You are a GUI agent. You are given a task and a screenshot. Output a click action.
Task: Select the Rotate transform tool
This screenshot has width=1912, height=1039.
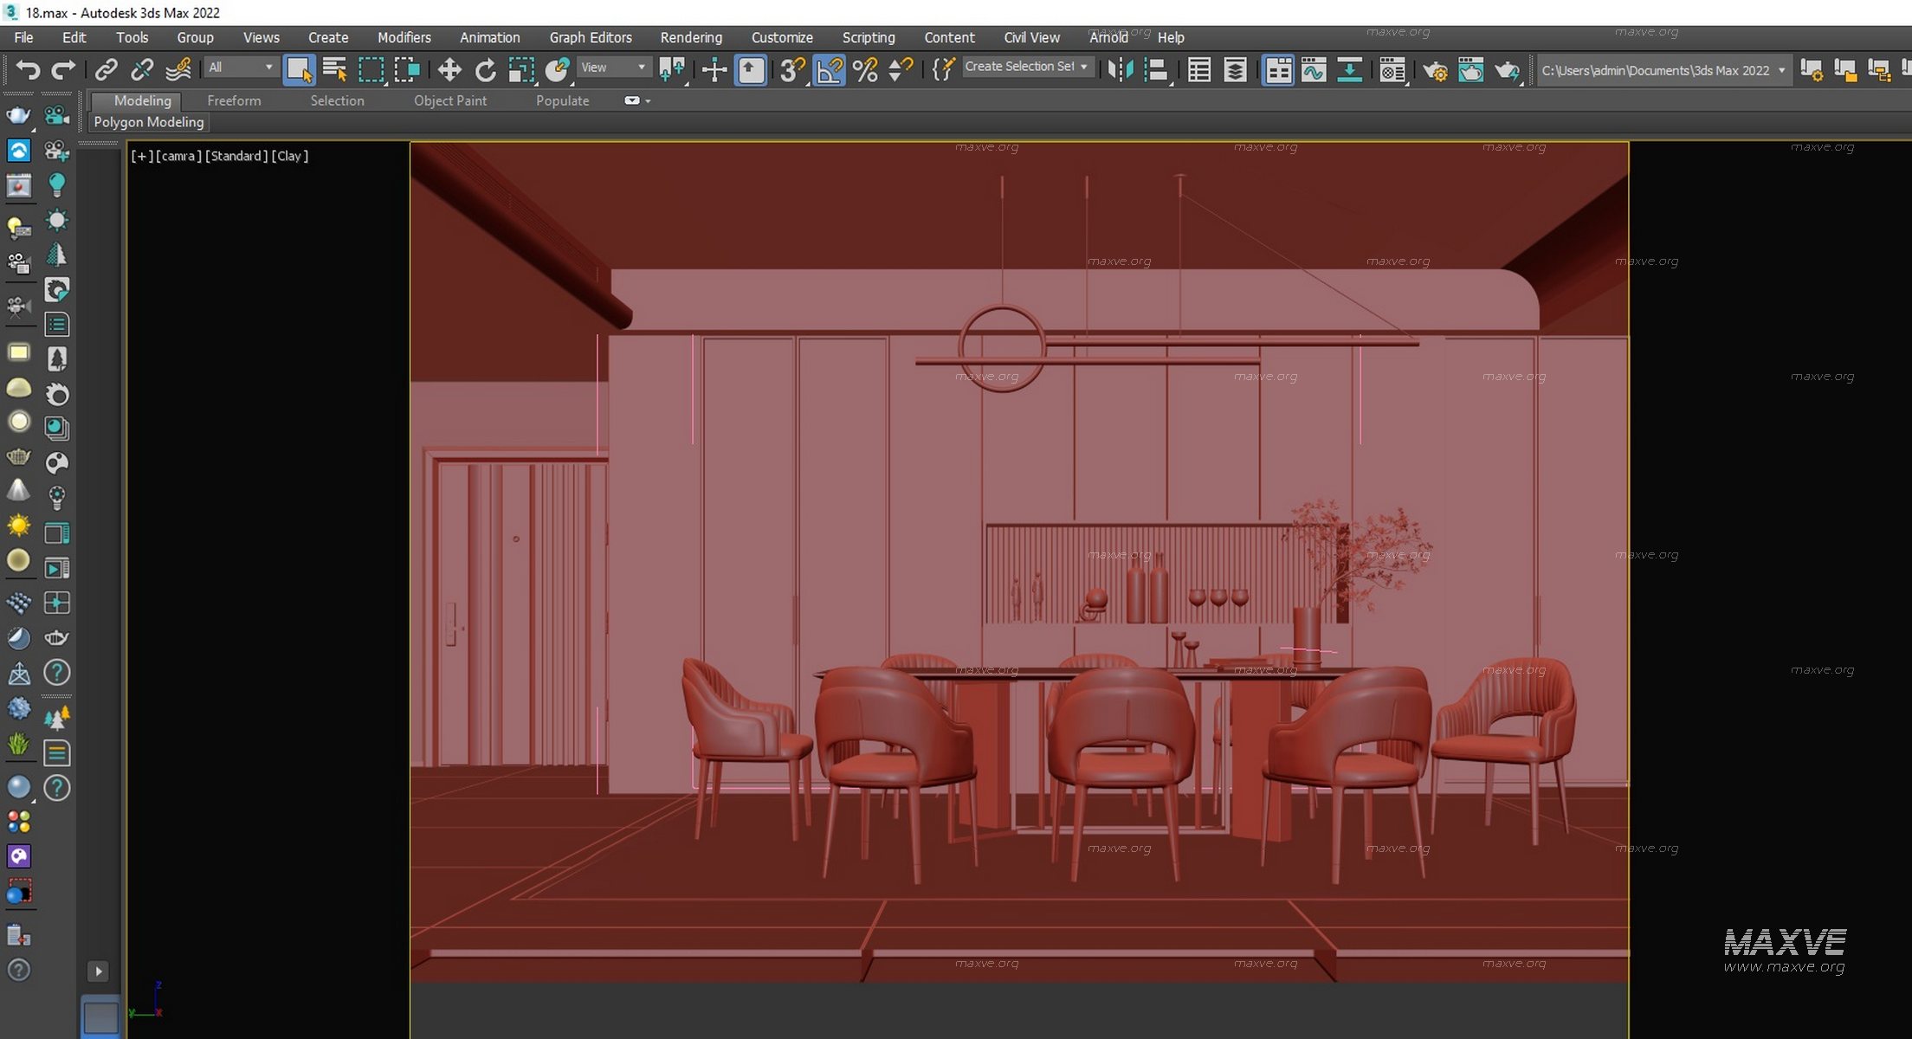coord(485,69)
